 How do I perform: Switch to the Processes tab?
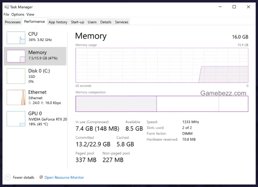(x=13, y=22)
